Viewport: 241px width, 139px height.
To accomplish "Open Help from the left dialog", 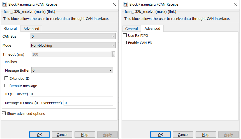I will (x=85, y=135).
